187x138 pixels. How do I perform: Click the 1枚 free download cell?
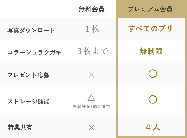(92, 29)
